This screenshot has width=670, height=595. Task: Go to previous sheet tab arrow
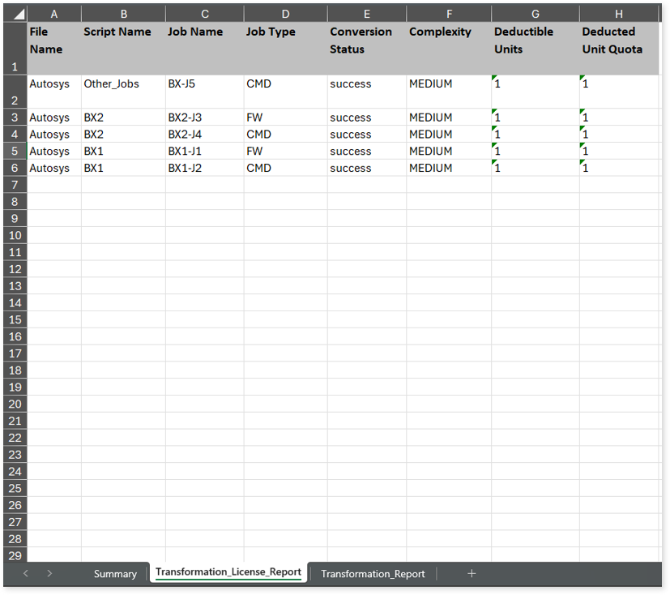pos(26,573)
